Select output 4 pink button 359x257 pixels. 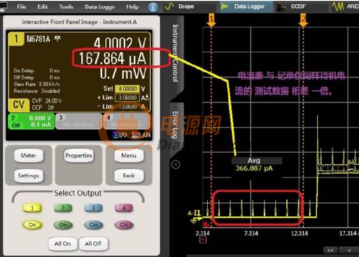click(123, 208)
